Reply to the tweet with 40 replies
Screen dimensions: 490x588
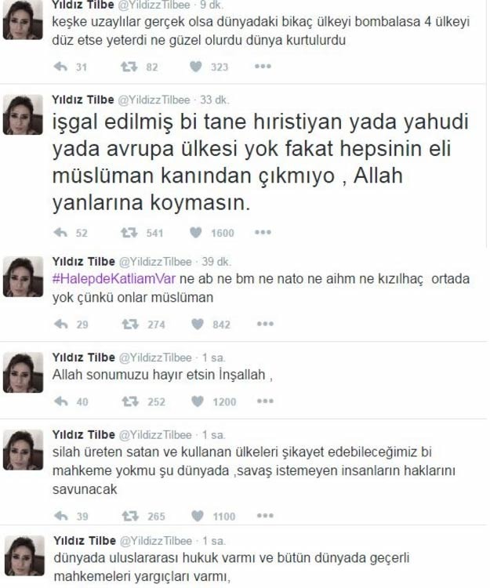pos(61,401)
